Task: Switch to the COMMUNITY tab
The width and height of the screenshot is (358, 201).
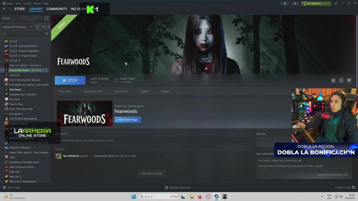Action: click(x=57, y=9)
